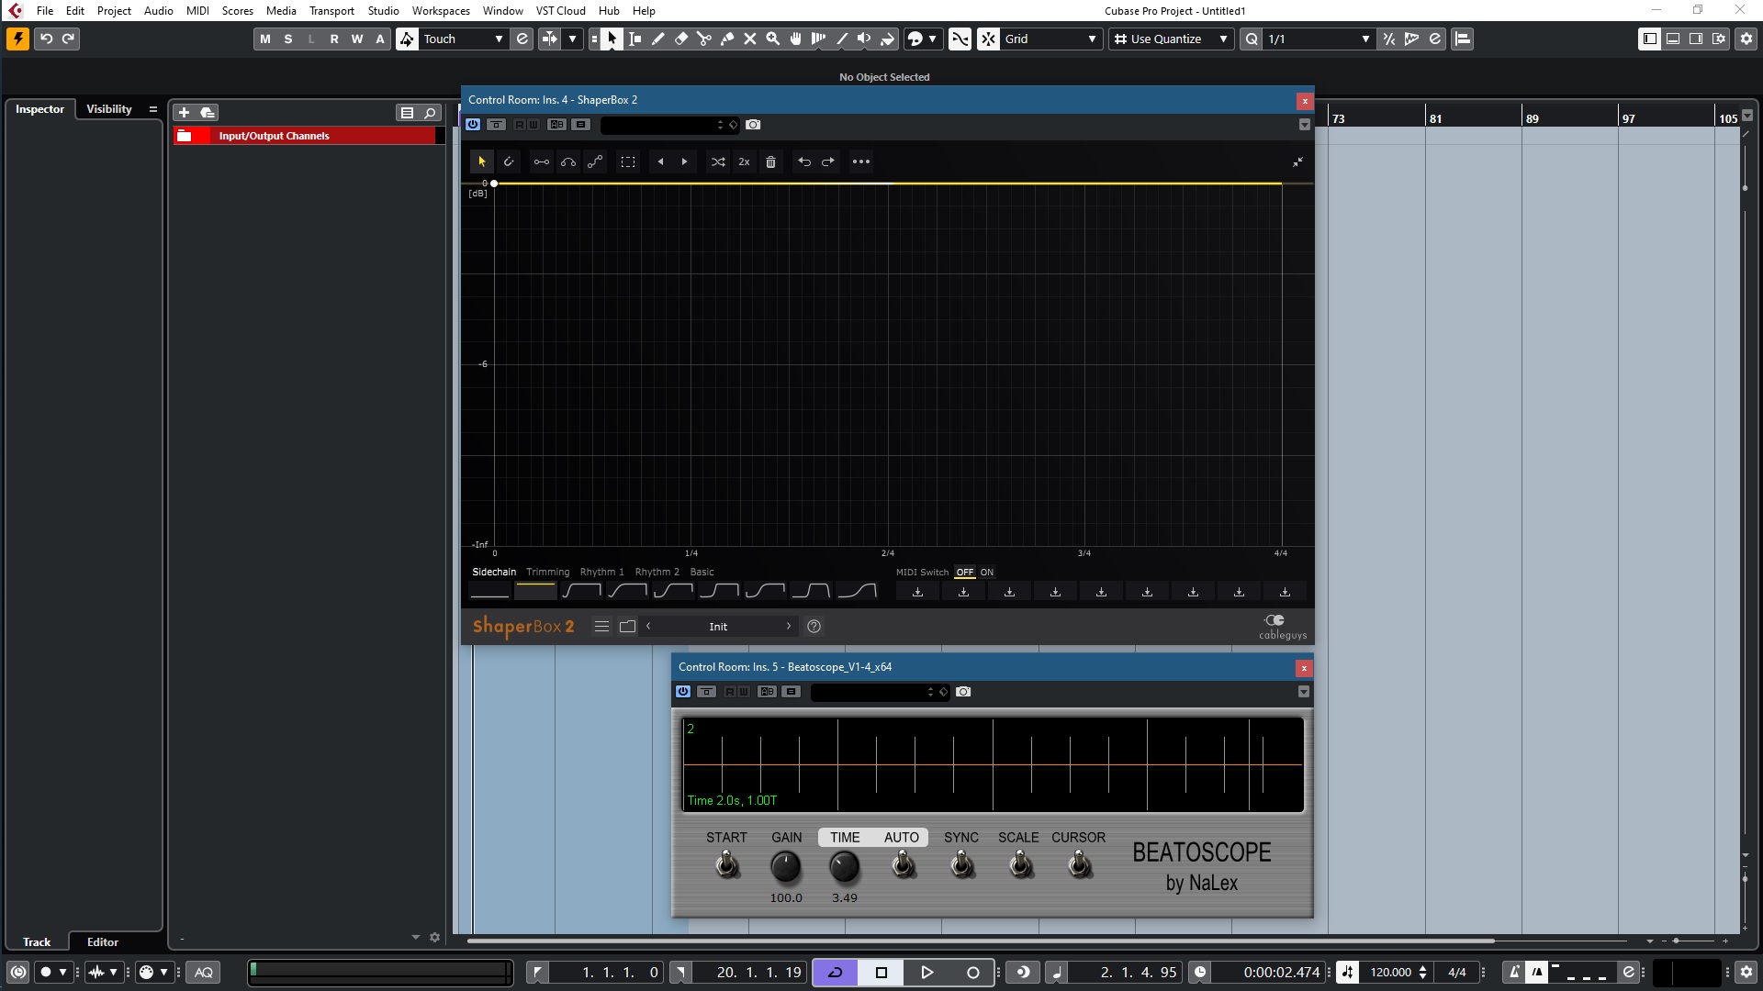This screenshot has height=991, width=1763.
Task: Click the transport Record button
Action: [x=972, y=972]
